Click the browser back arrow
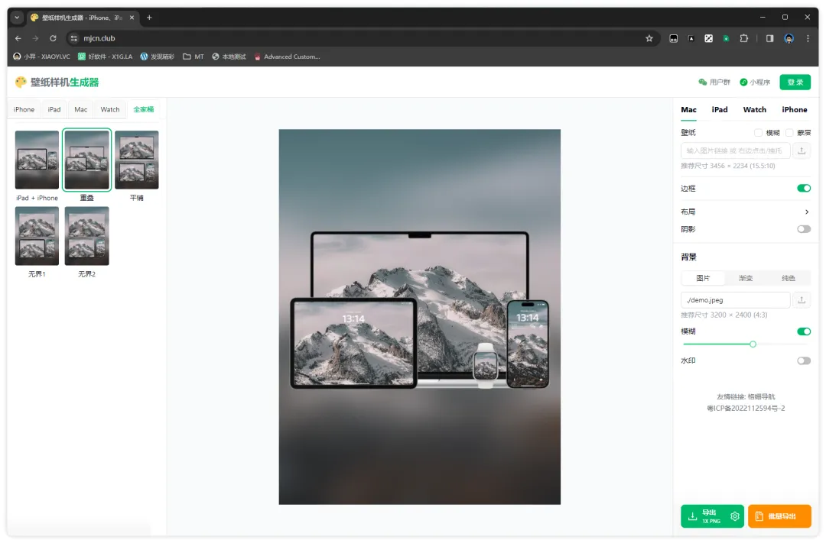The width and height of the screenshot is (826, 543). click(18, 38)
